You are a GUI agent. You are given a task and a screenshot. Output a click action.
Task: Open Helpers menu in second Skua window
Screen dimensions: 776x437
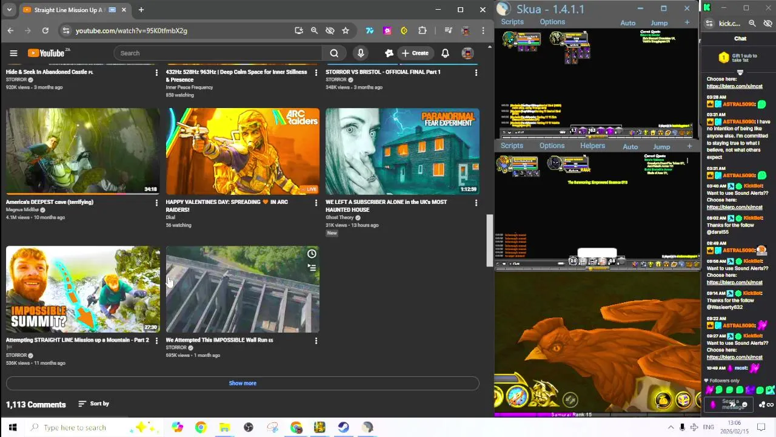(x=592, y=146)
